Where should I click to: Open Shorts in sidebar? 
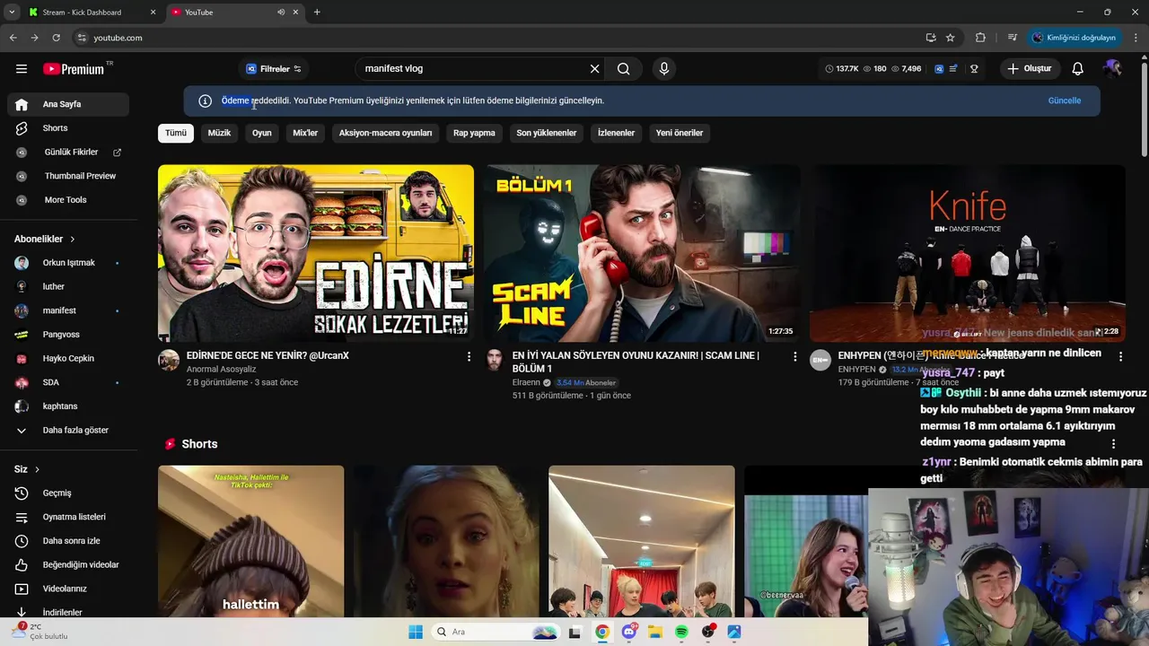68,128
